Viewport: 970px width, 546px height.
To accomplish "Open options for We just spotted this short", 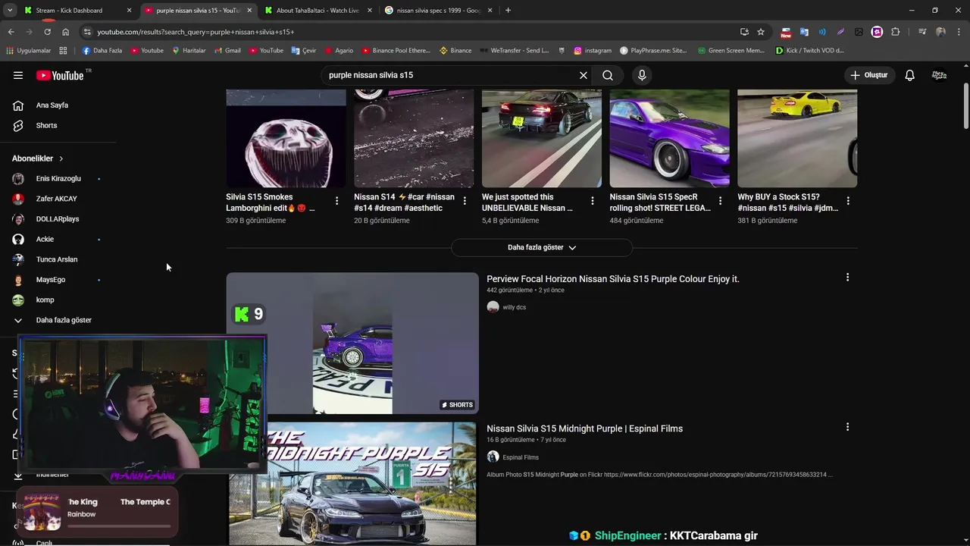I will [x=593, y=201].
